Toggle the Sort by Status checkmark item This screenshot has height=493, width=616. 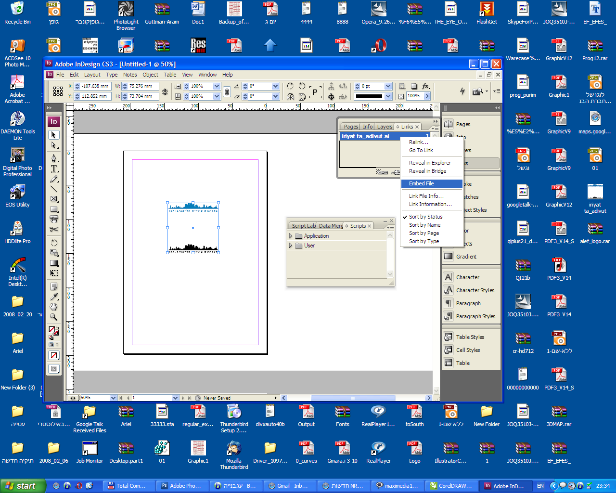pos(425,217)
